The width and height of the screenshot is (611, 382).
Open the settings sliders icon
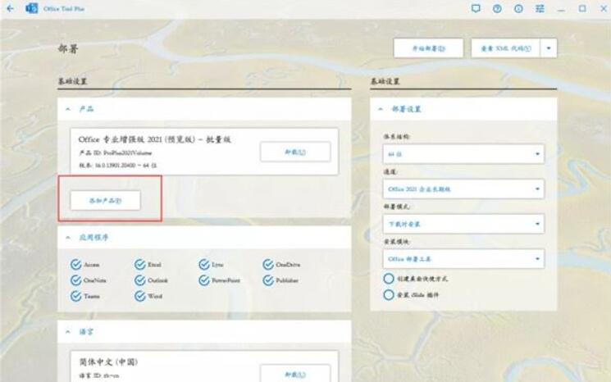(x=540, y=8)
